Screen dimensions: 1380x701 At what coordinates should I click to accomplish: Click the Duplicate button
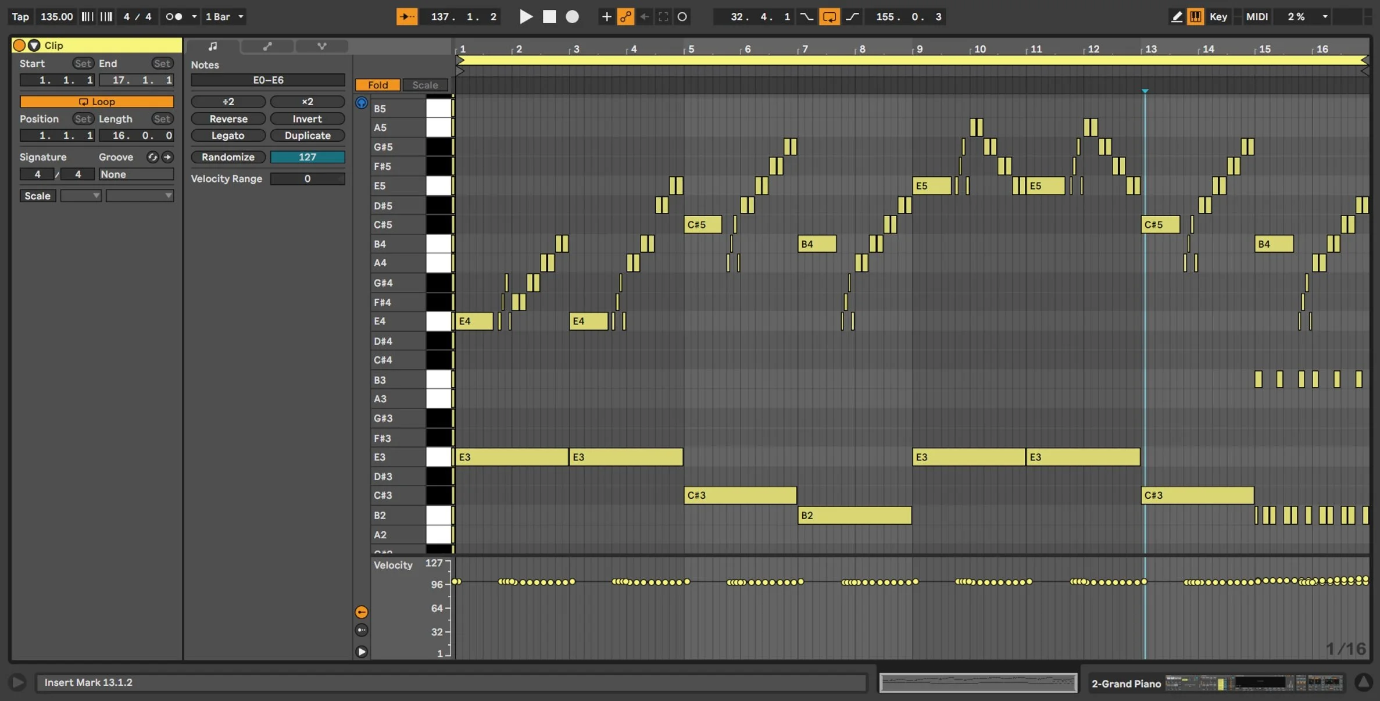308,135
